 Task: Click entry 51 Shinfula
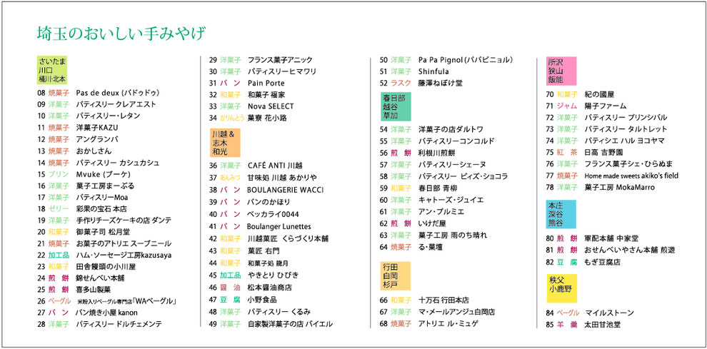click(x=414, y=71)
